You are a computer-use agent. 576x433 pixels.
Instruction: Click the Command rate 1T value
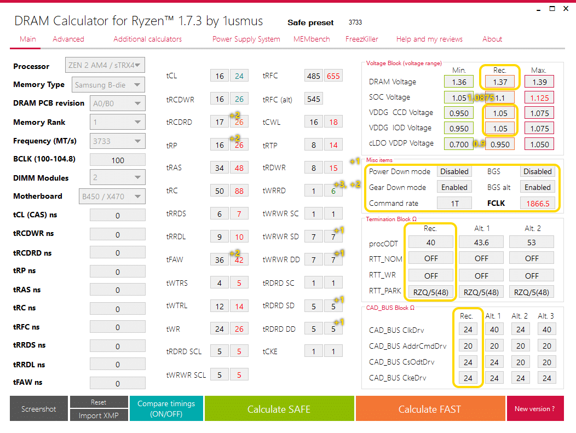454,203
